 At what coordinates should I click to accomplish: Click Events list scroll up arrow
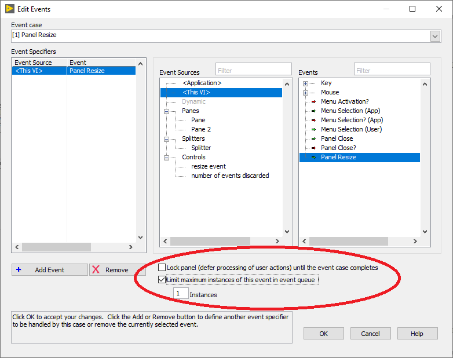point(425,84)
